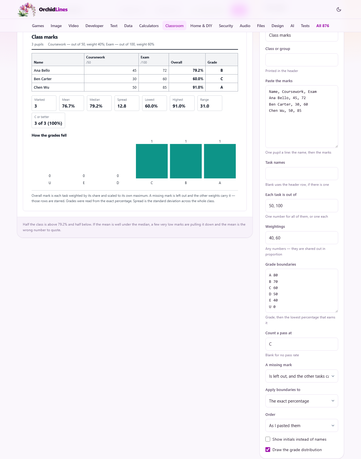The image size is (361, 459).
Task: Switch to the Calculators category
Action: pyautogui.click(x=149, y=26)
